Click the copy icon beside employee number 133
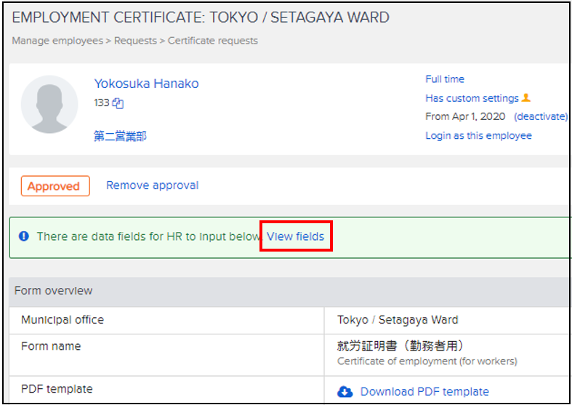This screenshot has height=405, width=572. pyautogui.click(x=118, y=104)
